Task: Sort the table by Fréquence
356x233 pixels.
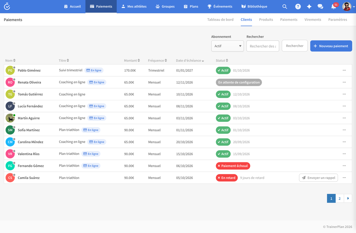Action: (x=157, y=60)
